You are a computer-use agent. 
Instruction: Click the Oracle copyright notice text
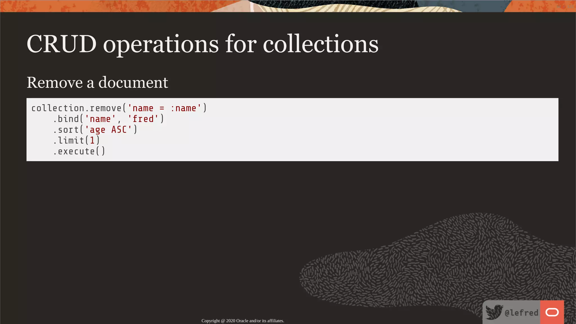[x=243, y=321]
